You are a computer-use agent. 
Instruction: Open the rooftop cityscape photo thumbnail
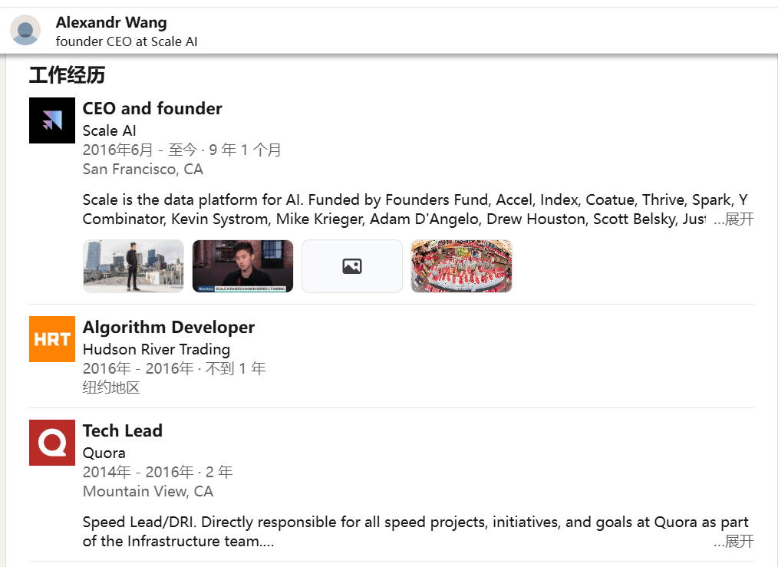point(134,266)
